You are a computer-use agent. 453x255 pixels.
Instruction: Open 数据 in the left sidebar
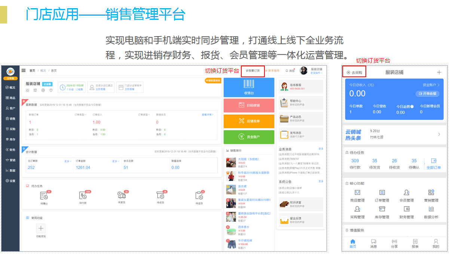[10, 170]
